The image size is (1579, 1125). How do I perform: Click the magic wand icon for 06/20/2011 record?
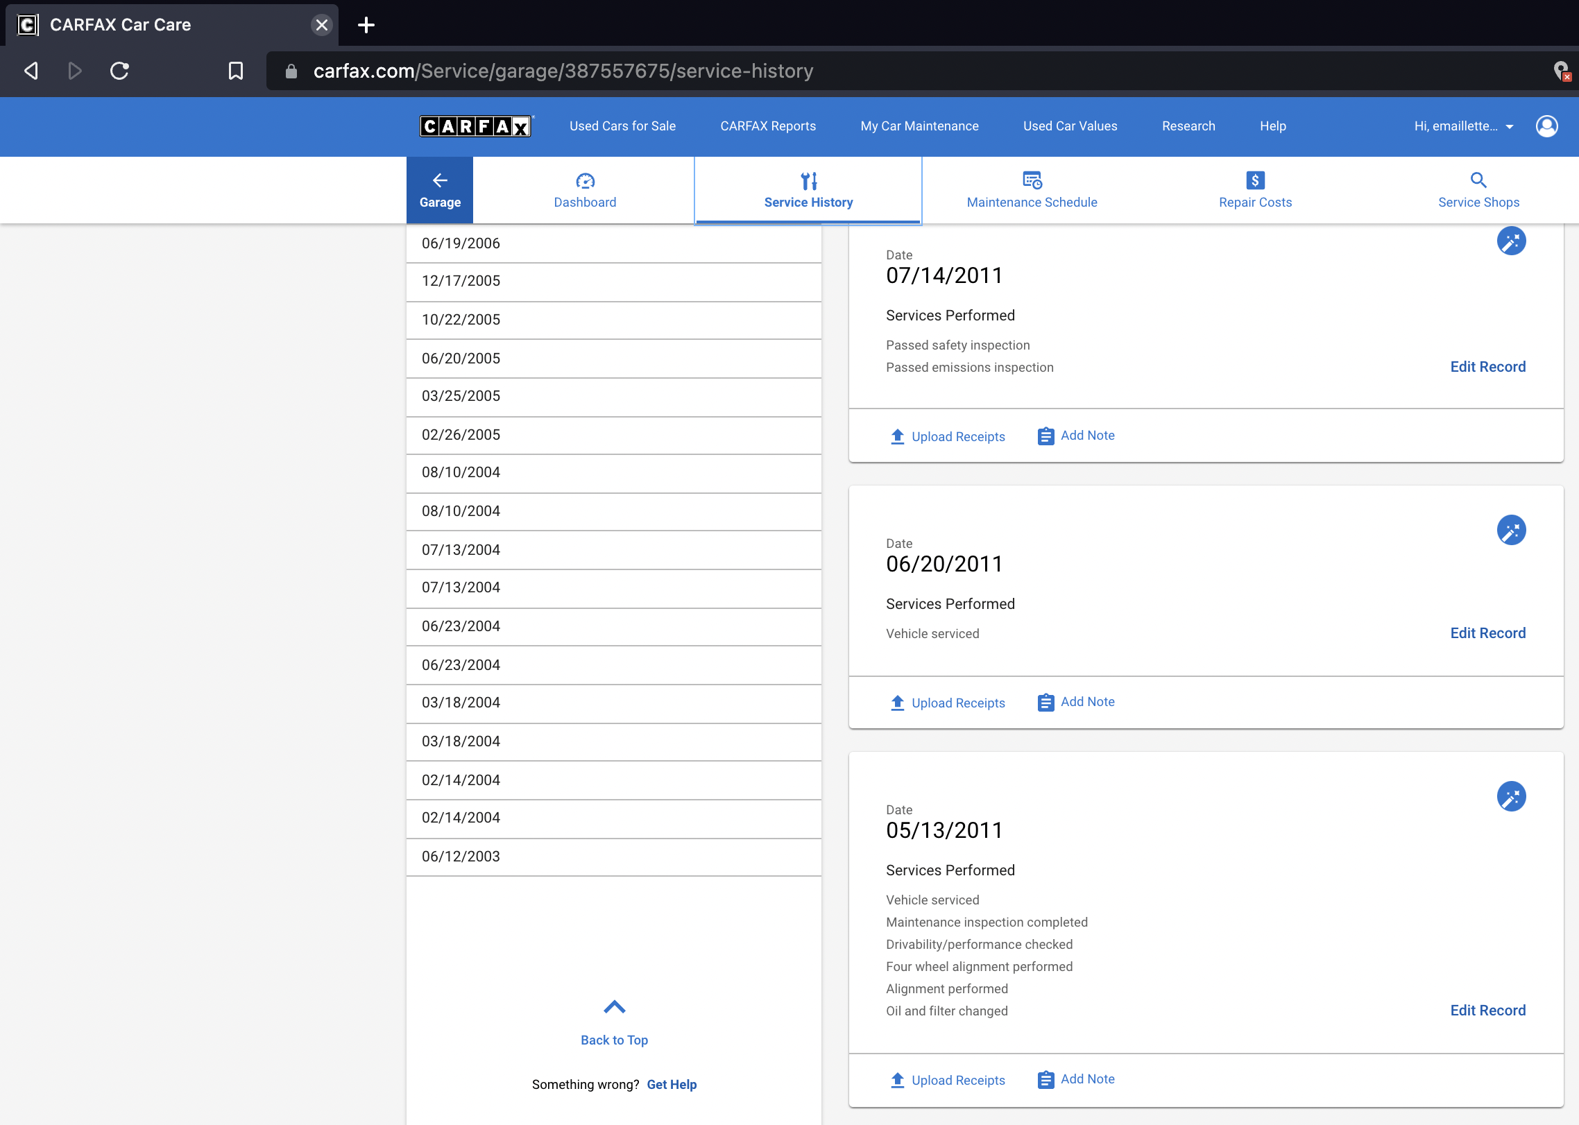pyautogui.click(x=1511, y=531)
